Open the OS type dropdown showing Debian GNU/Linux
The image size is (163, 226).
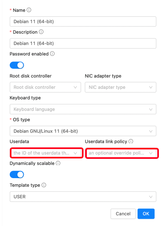point(83,131)
